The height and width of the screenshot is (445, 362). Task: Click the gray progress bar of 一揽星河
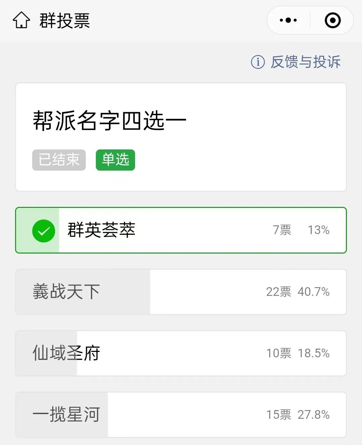coord(62,415)
